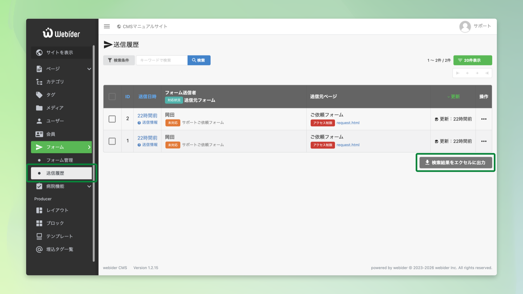
Task: Check the checkbox for row ID 2
Action: coord(112,119)
